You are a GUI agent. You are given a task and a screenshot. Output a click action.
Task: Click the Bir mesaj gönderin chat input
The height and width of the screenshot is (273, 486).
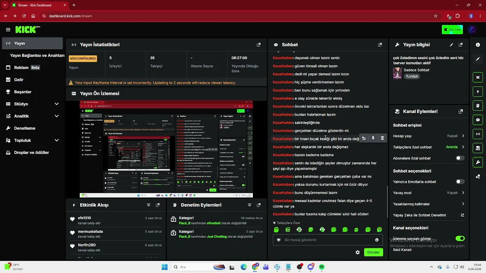pyautogui.click(x=327, y=240)
